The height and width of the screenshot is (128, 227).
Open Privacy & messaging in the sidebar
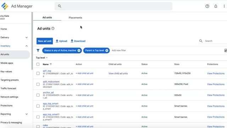[x=11, y=122]
